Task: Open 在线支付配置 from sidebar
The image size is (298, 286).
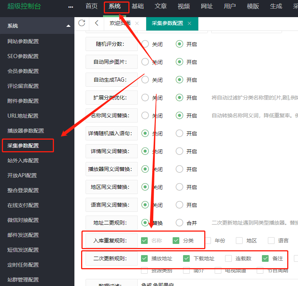Action: (x=23, y=205)
